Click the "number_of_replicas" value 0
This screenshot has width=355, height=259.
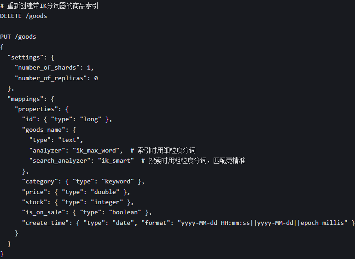click(x=96, y=78)
